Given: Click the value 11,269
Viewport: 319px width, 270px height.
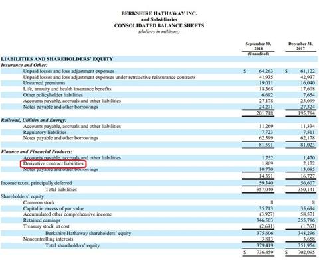Looking at the screenshot, I should point(266,126).
